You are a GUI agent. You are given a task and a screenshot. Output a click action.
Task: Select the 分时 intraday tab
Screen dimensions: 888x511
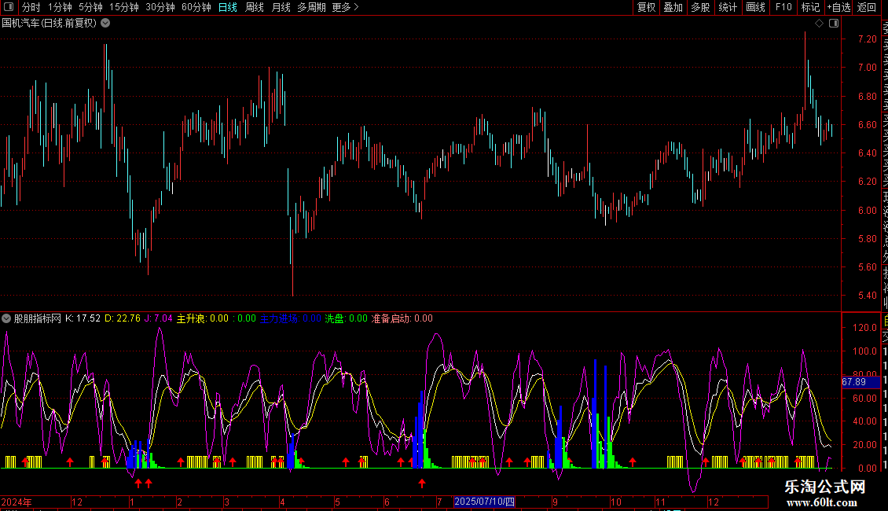pyautogui.click(x=31, y=7)
